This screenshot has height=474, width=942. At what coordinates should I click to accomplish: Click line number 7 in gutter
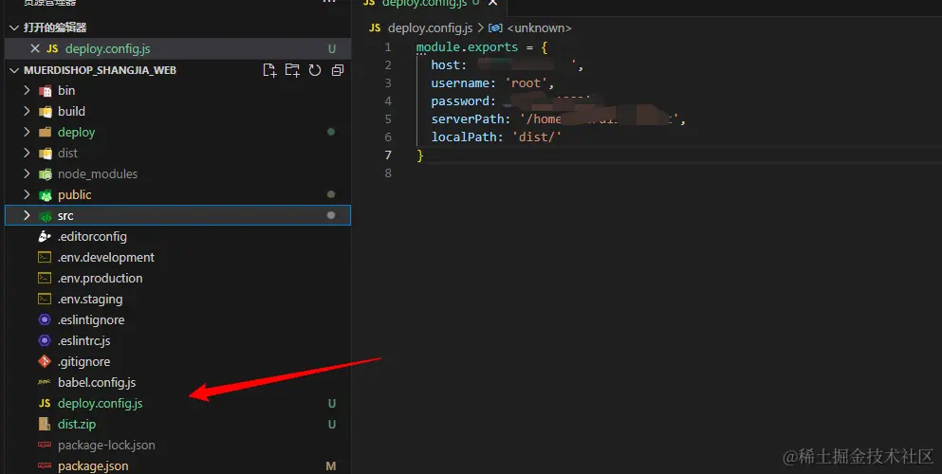point(387,155)
